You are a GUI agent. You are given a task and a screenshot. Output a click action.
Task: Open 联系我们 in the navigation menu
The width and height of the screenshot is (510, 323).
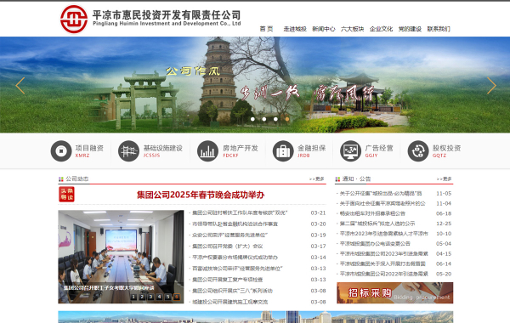[439, 29]
